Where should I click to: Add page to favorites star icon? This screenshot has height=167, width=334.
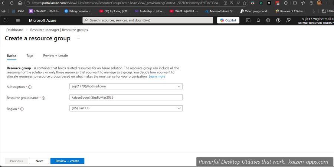click(245, 3)
